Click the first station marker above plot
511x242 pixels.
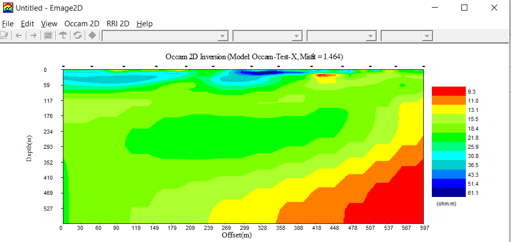tap(63, 66)
